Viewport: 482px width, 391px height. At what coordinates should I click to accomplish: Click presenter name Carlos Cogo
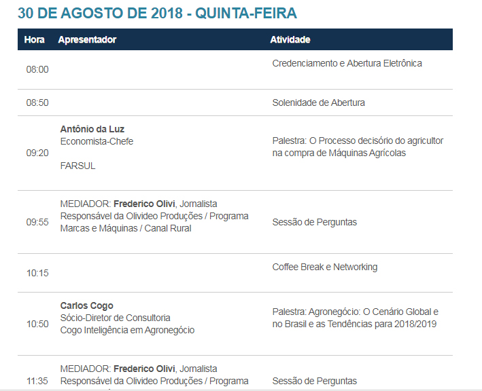pos(86,305)
